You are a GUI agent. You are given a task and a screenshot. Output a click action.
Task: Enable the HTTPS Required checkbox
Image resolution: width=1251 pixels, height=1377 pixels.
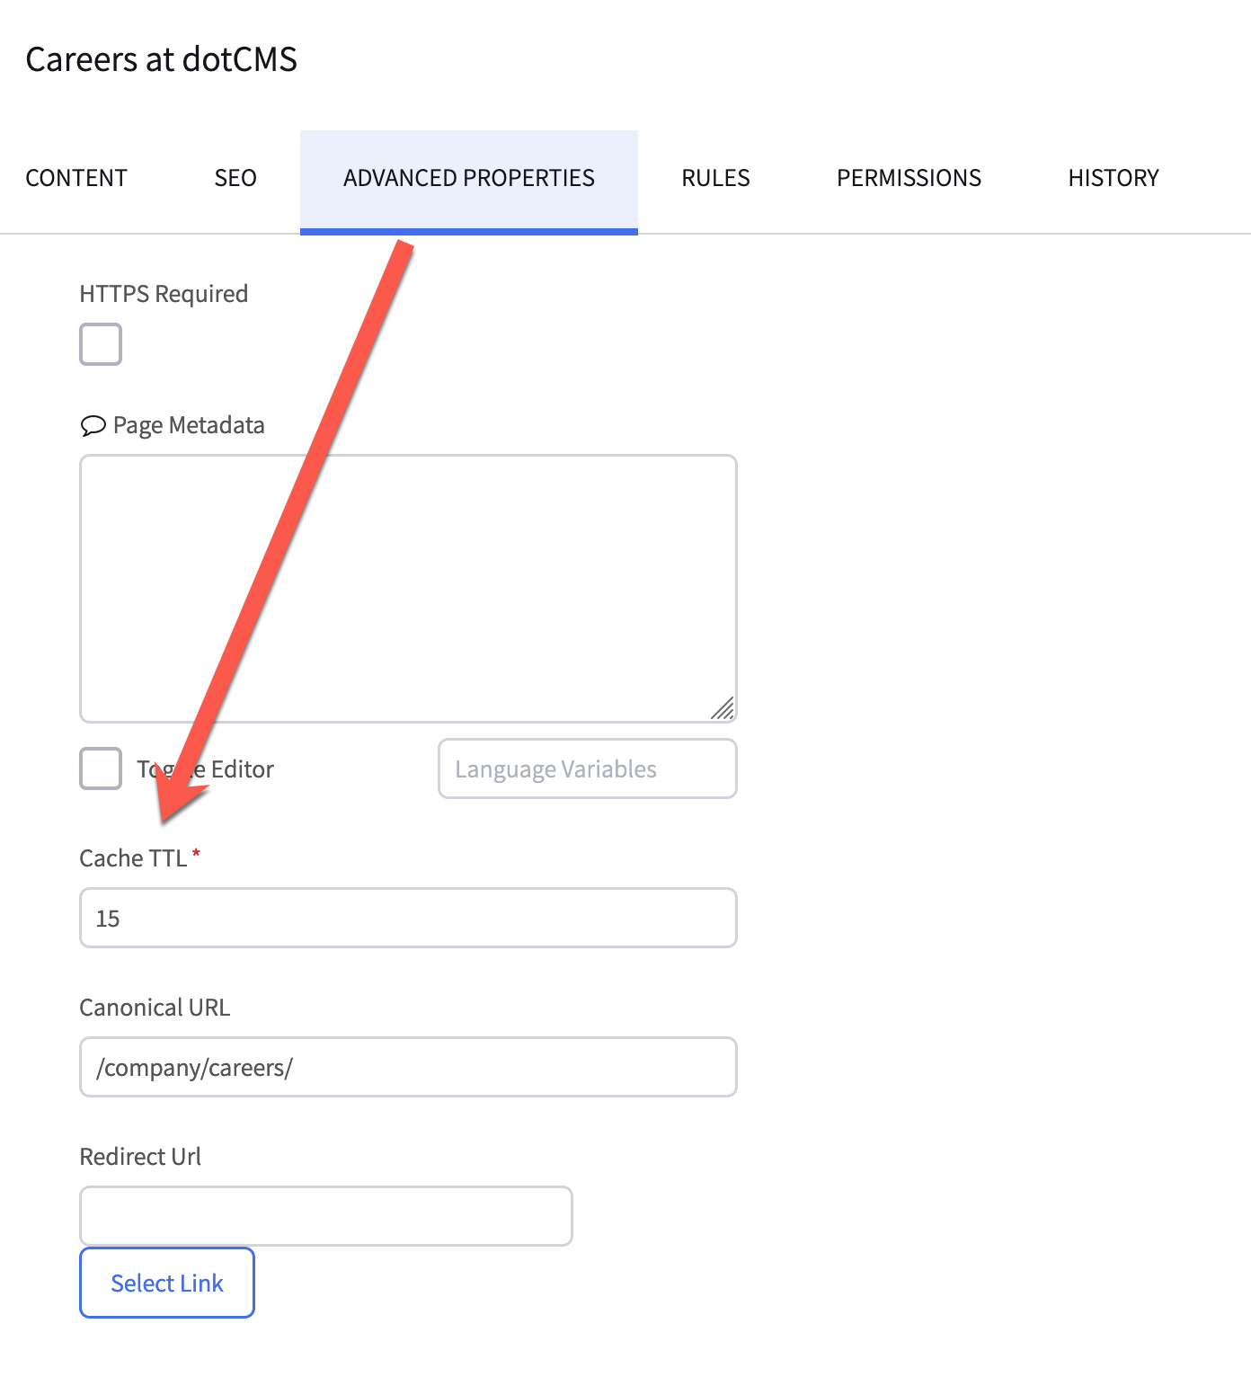pyautogui.click(x=101, y=344)
